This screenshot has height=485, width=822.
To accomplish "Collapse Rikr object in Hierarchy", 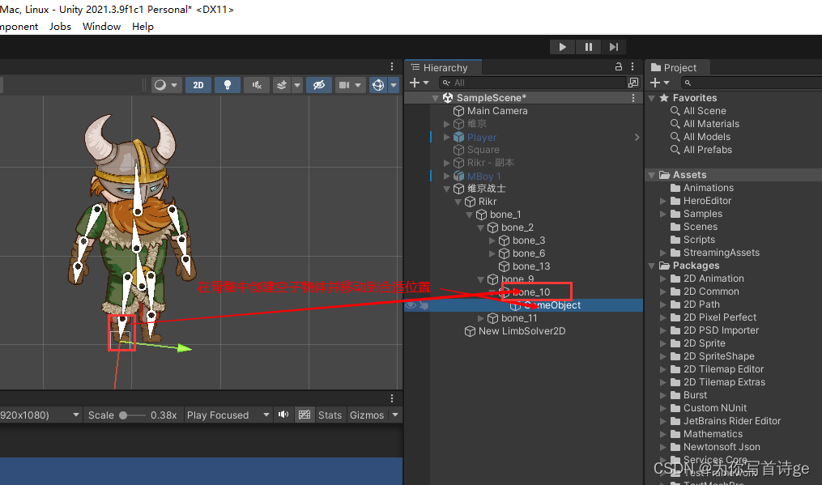I will (x=458, y=202).
